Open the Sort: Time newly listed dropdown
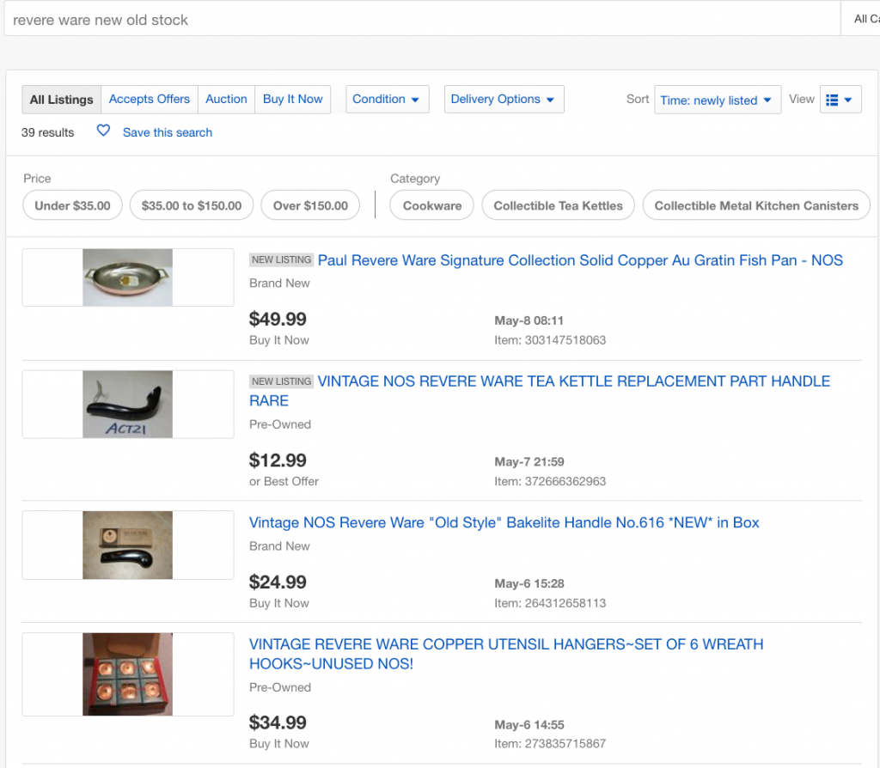This screenshot has width=880, height=768. [717, 100]
